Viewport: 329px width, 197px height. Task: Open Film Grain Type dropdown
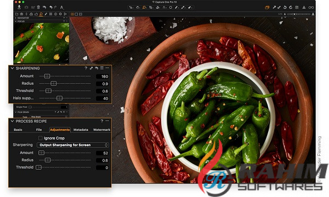point(49,117)
